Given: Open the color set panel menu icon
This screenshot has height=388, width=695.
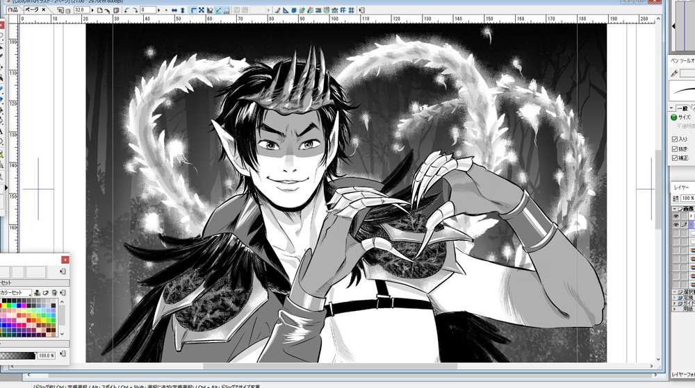Looking at the screenshot, I should point(63,293).
